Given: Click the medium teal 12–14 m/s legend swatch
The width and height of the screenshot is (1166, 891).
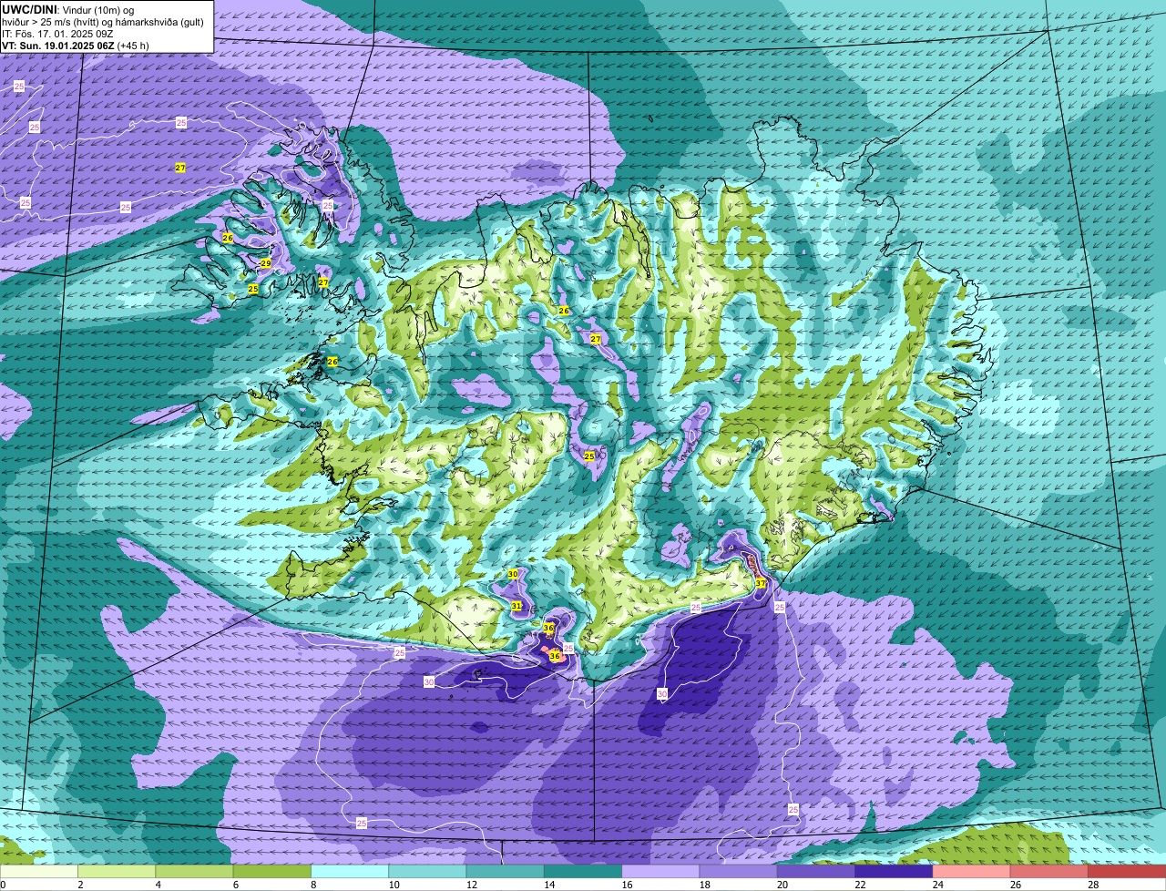Looking at the screenshot, I should click(x=506, y=871).
